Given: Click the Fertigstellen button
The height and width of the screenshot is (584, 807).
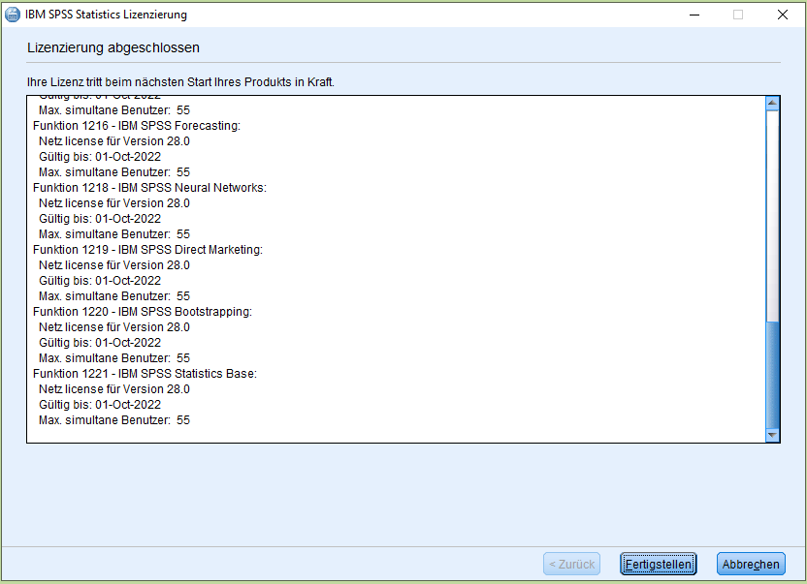Looking at the screenshot, I should pos(659,564).
